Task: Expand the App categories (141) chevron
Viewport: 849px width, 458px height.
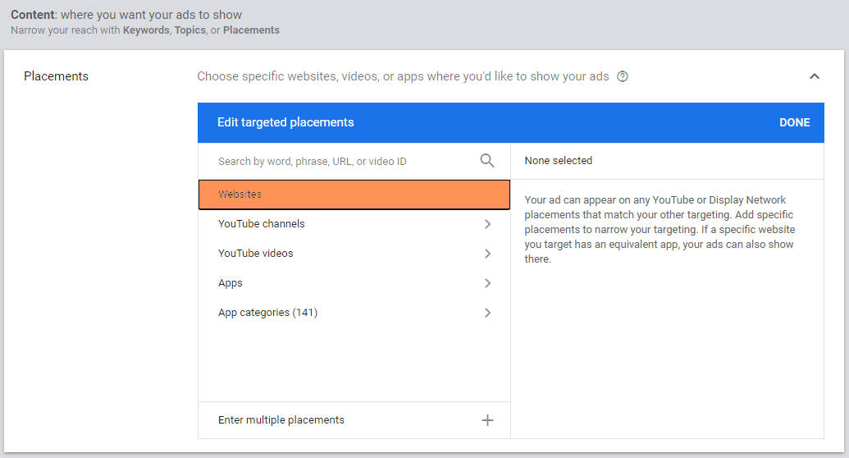Action: [x=487, y=313]
